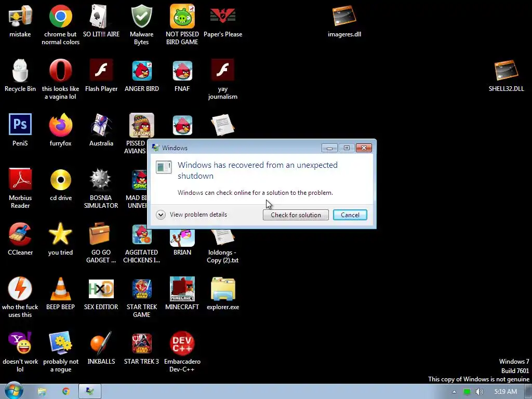Image resolution: width=532 pixels, height=399 pixels.
Task: Select the BRIAN desktop icon
Action: [x=182, y=237]
